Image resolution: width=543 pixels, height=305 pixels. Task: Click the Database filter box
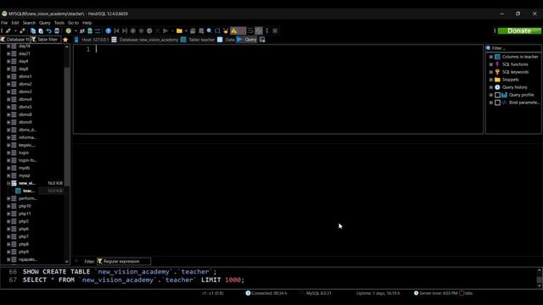pyautogui.click(x=15, y=40)
